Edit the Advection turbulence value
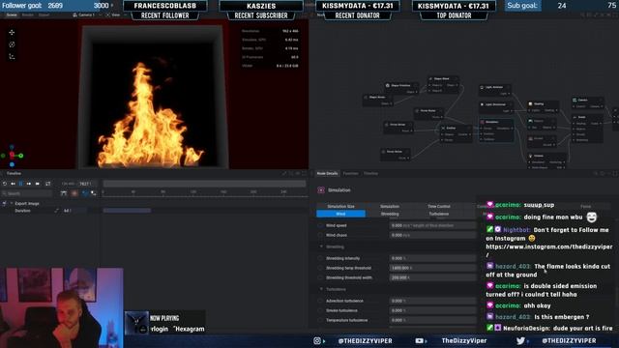 tap(432, 301)
